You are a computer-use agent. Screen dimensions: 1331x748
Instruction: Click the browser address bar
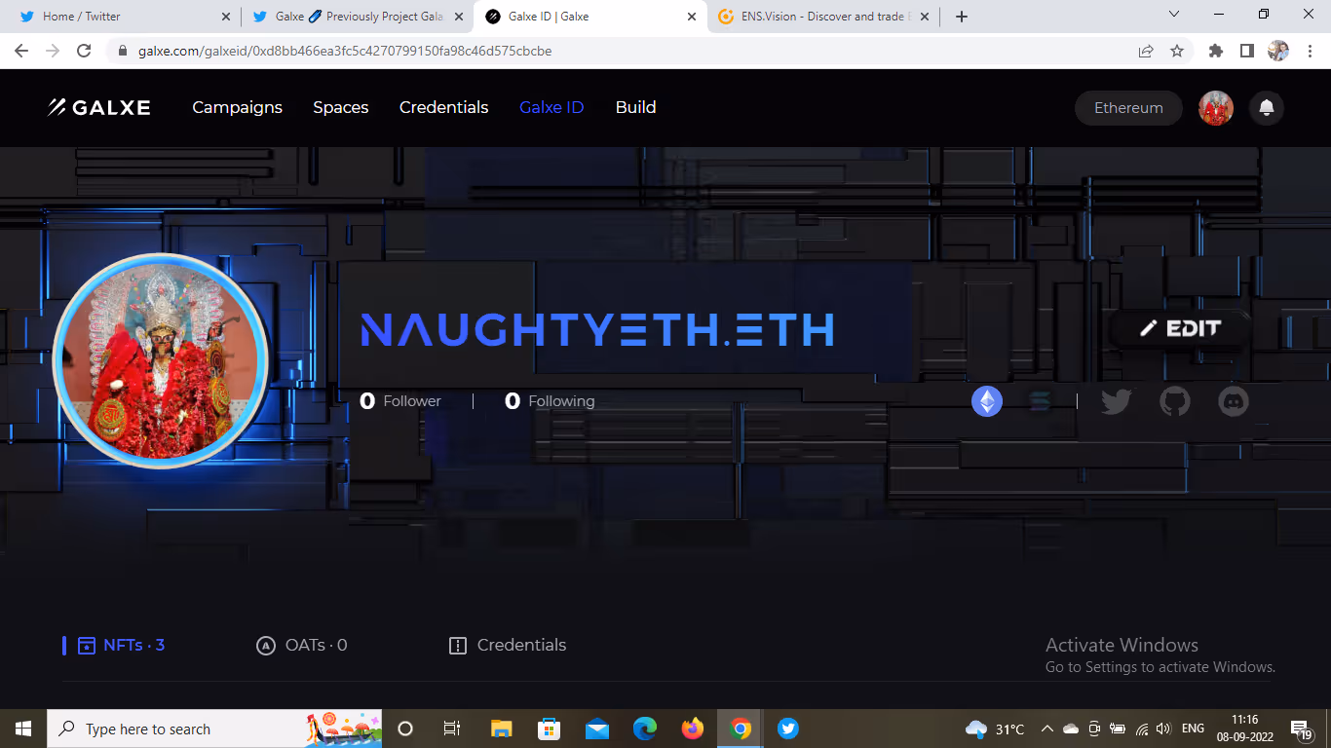pos(624,51)
